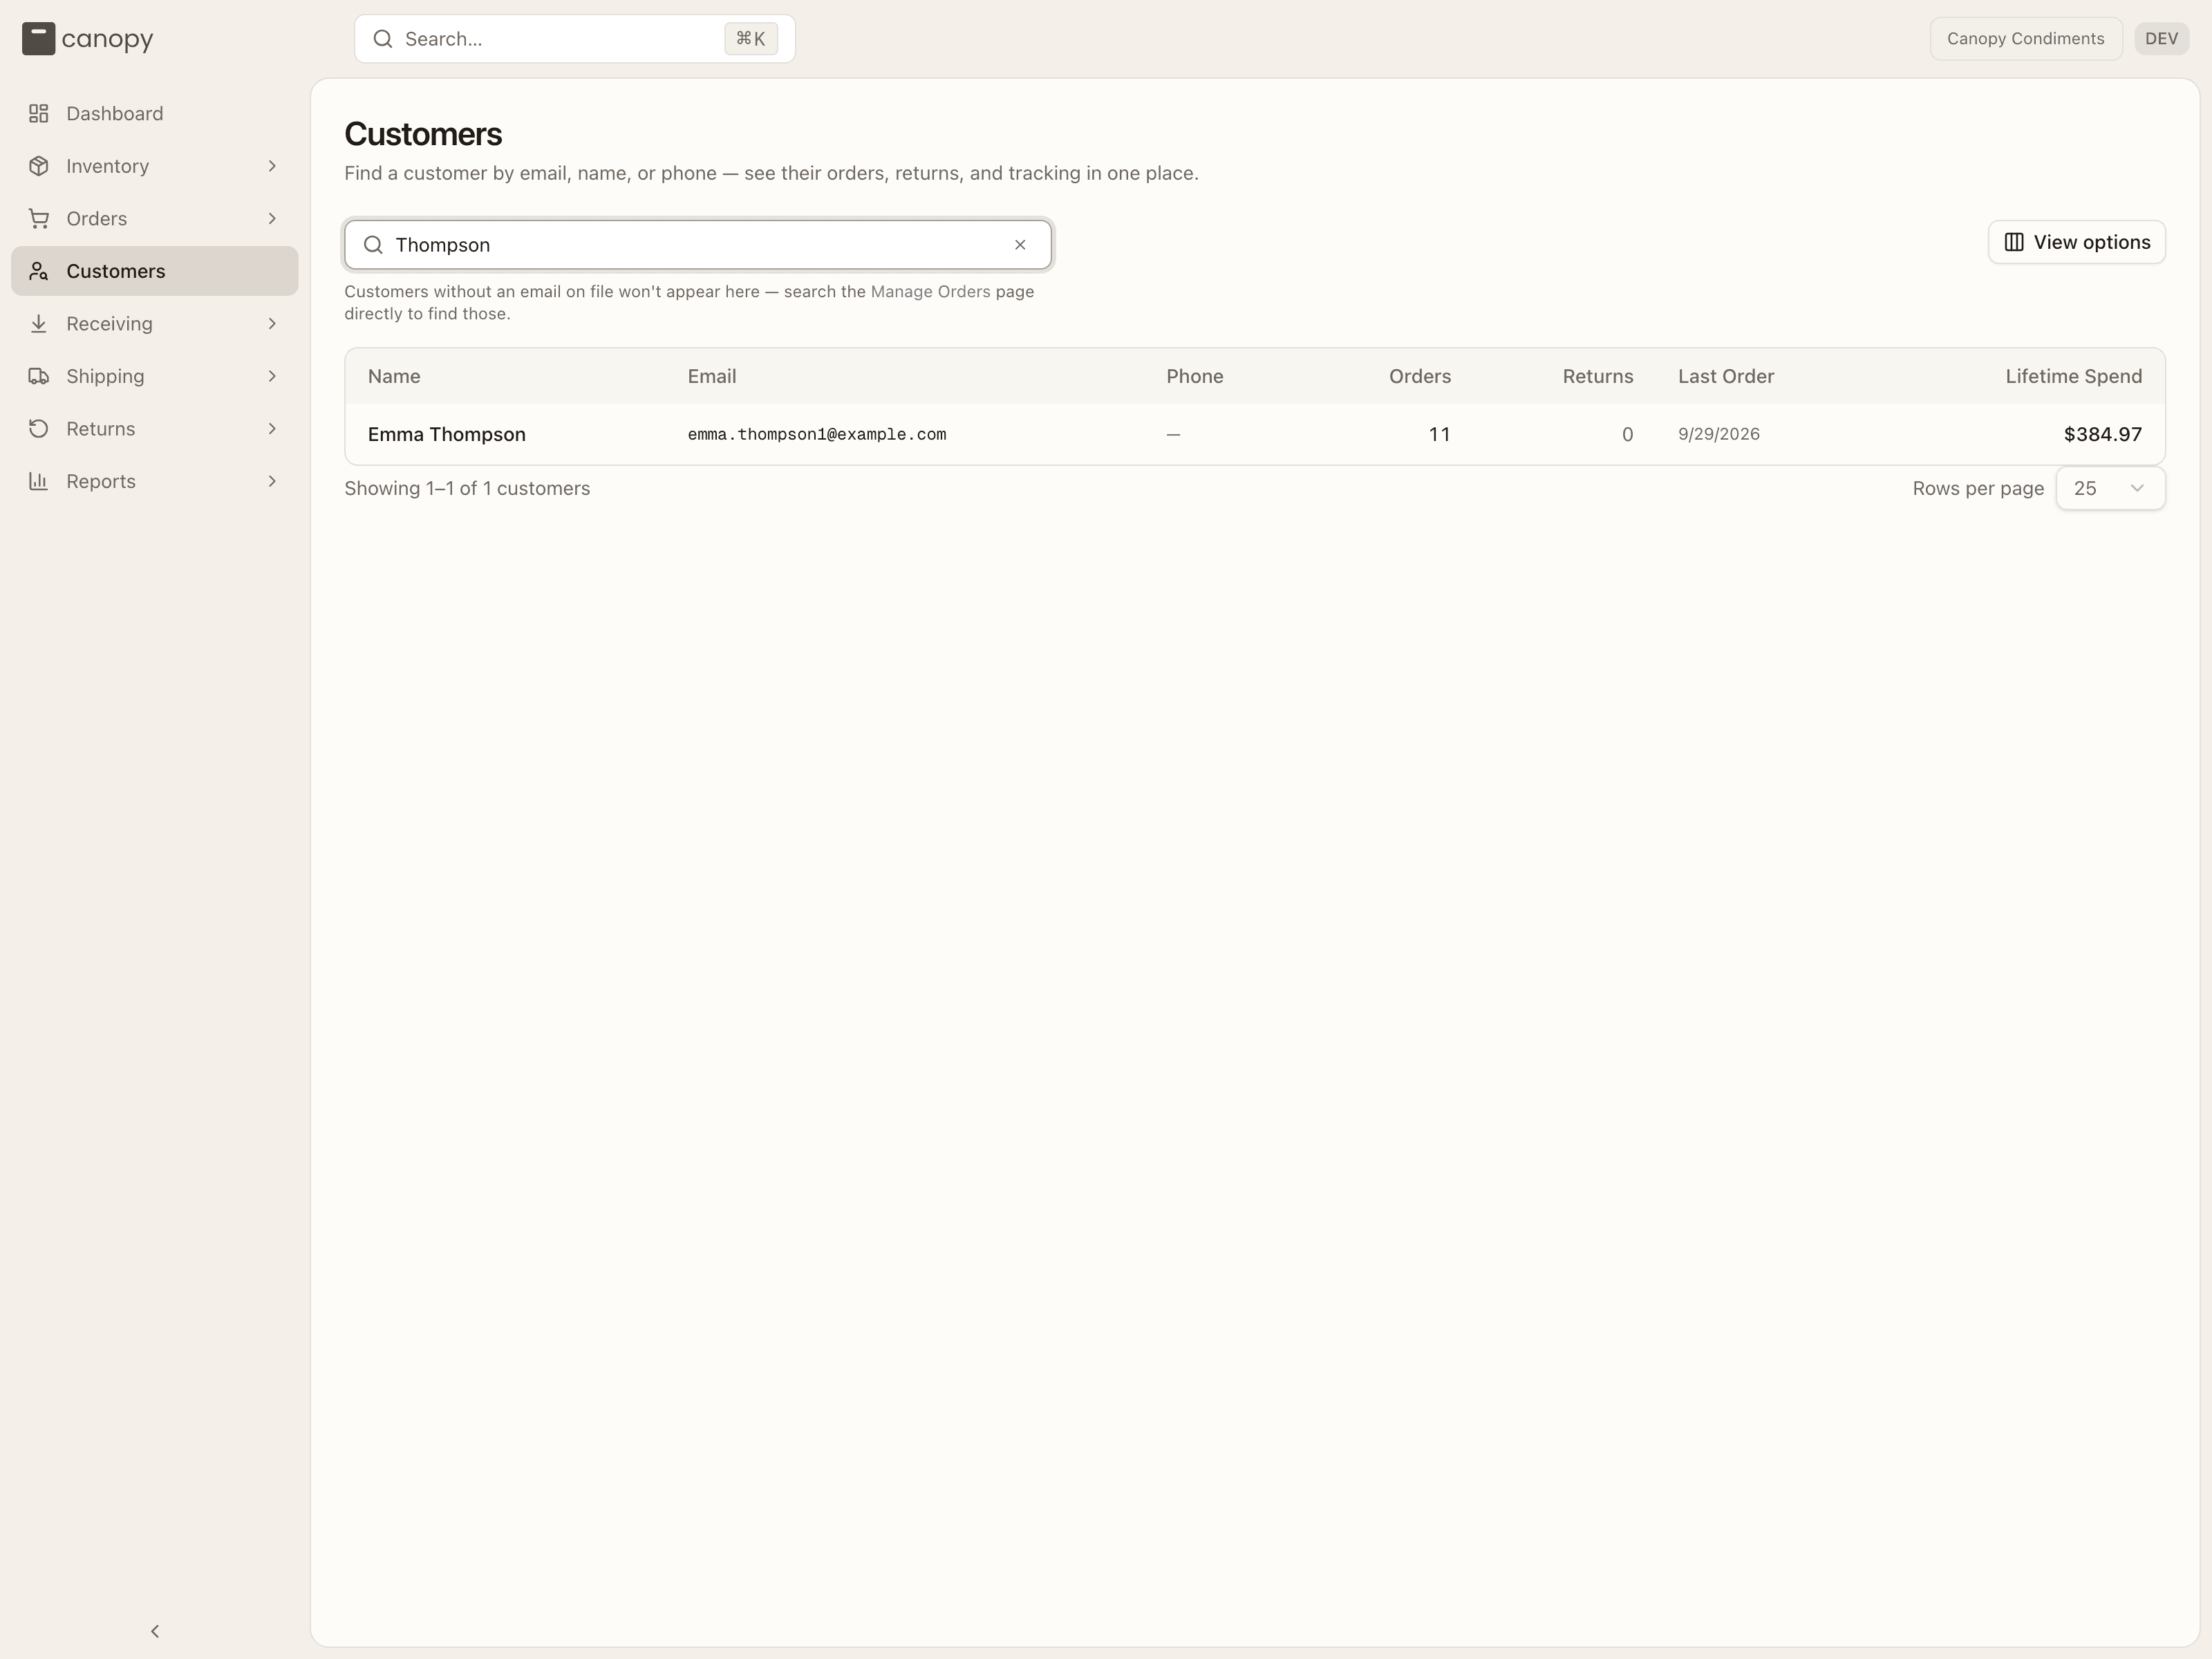Click the Orders cart icon
Image resolution: width=2212 pixels, height=1659 pixels.
click(39, 219)
